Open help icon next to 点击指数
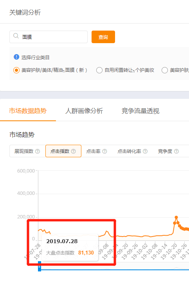 coord(74,151)
